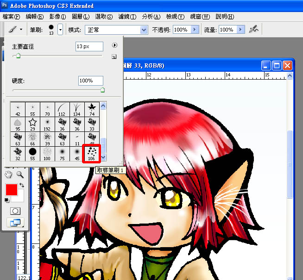The width and height of the screenshot is (303, 280).
Task: Open the 檢視(V) menu
Action: [175, 17]
